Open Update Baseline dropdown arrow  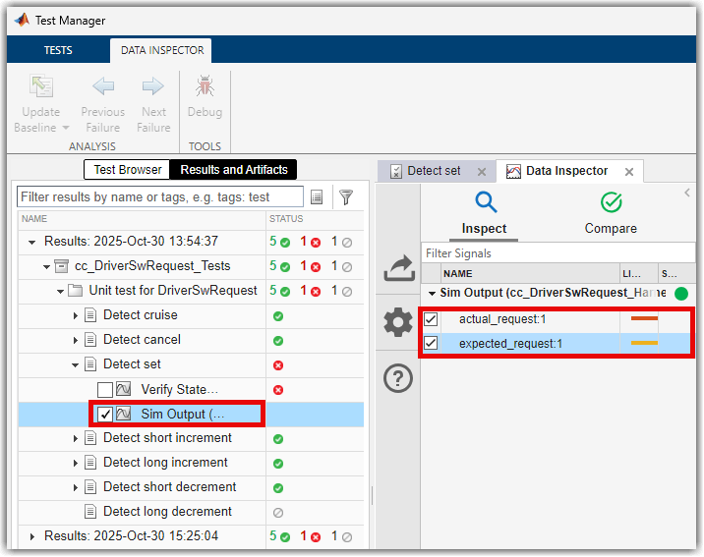66,128
